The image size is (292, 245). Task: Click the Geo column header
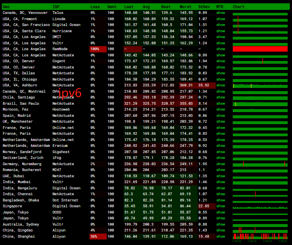pyautogui.click(x=6, y=7)
